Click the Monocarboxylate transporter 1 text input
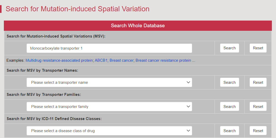The height and width of the screenshot is (138, 276). pos(109,48)
